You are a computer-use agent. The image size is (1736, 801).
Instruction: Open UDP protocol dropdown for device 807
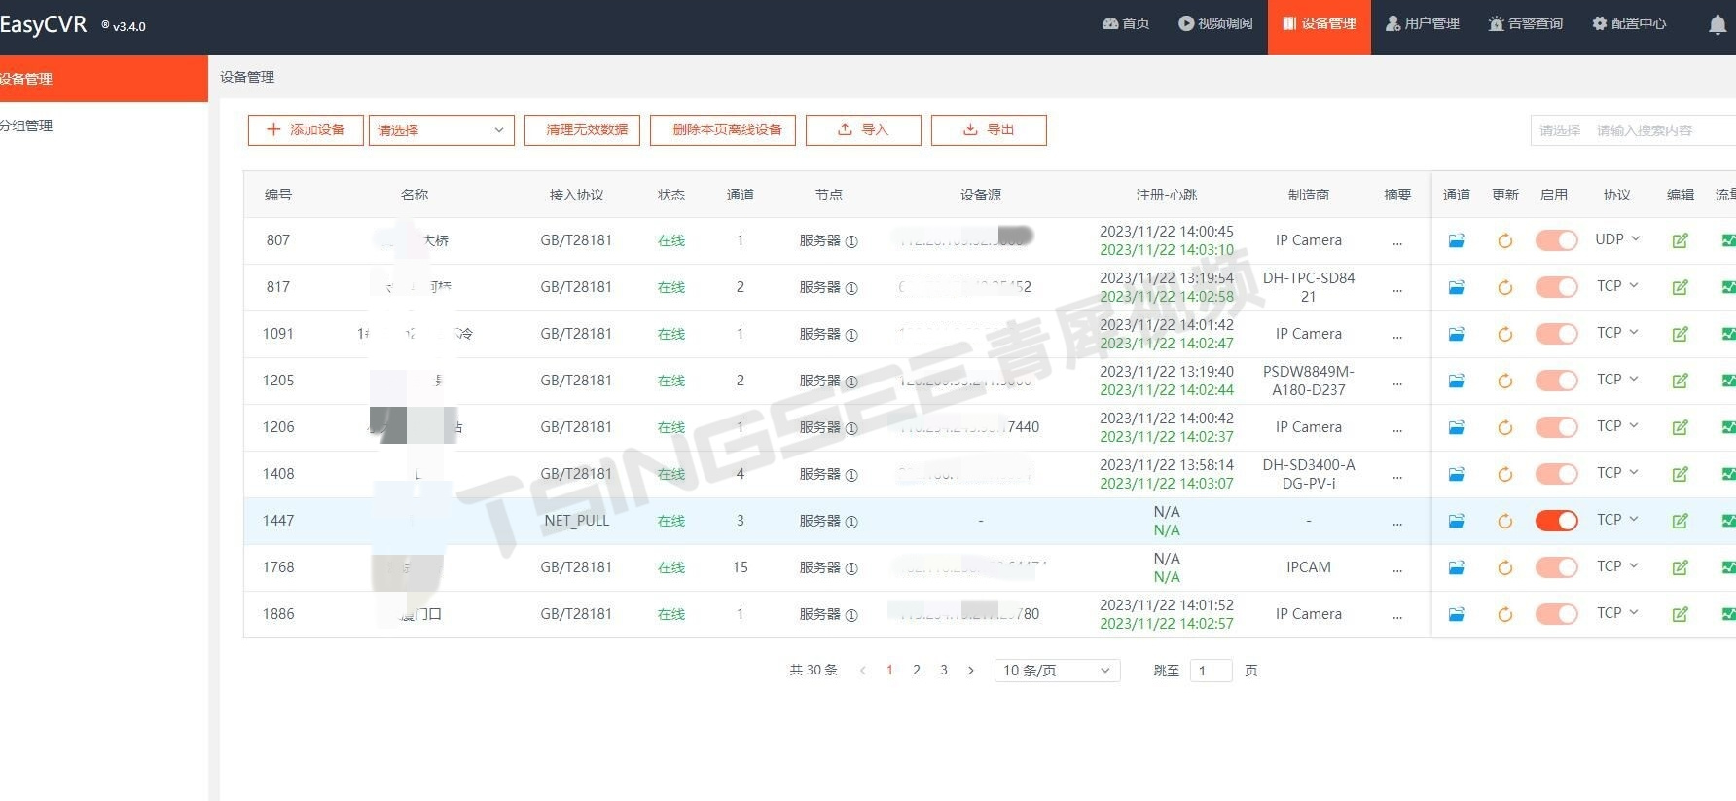(x=1617, y=239)
